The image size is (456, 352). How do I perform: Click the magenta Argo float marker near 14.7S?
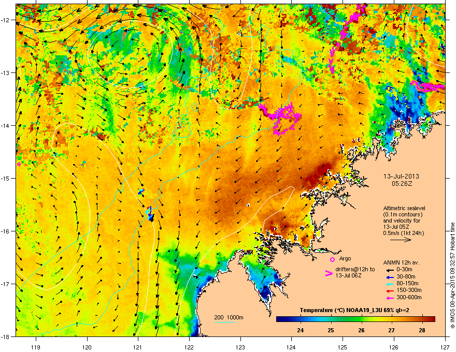(x=19, y=165)
